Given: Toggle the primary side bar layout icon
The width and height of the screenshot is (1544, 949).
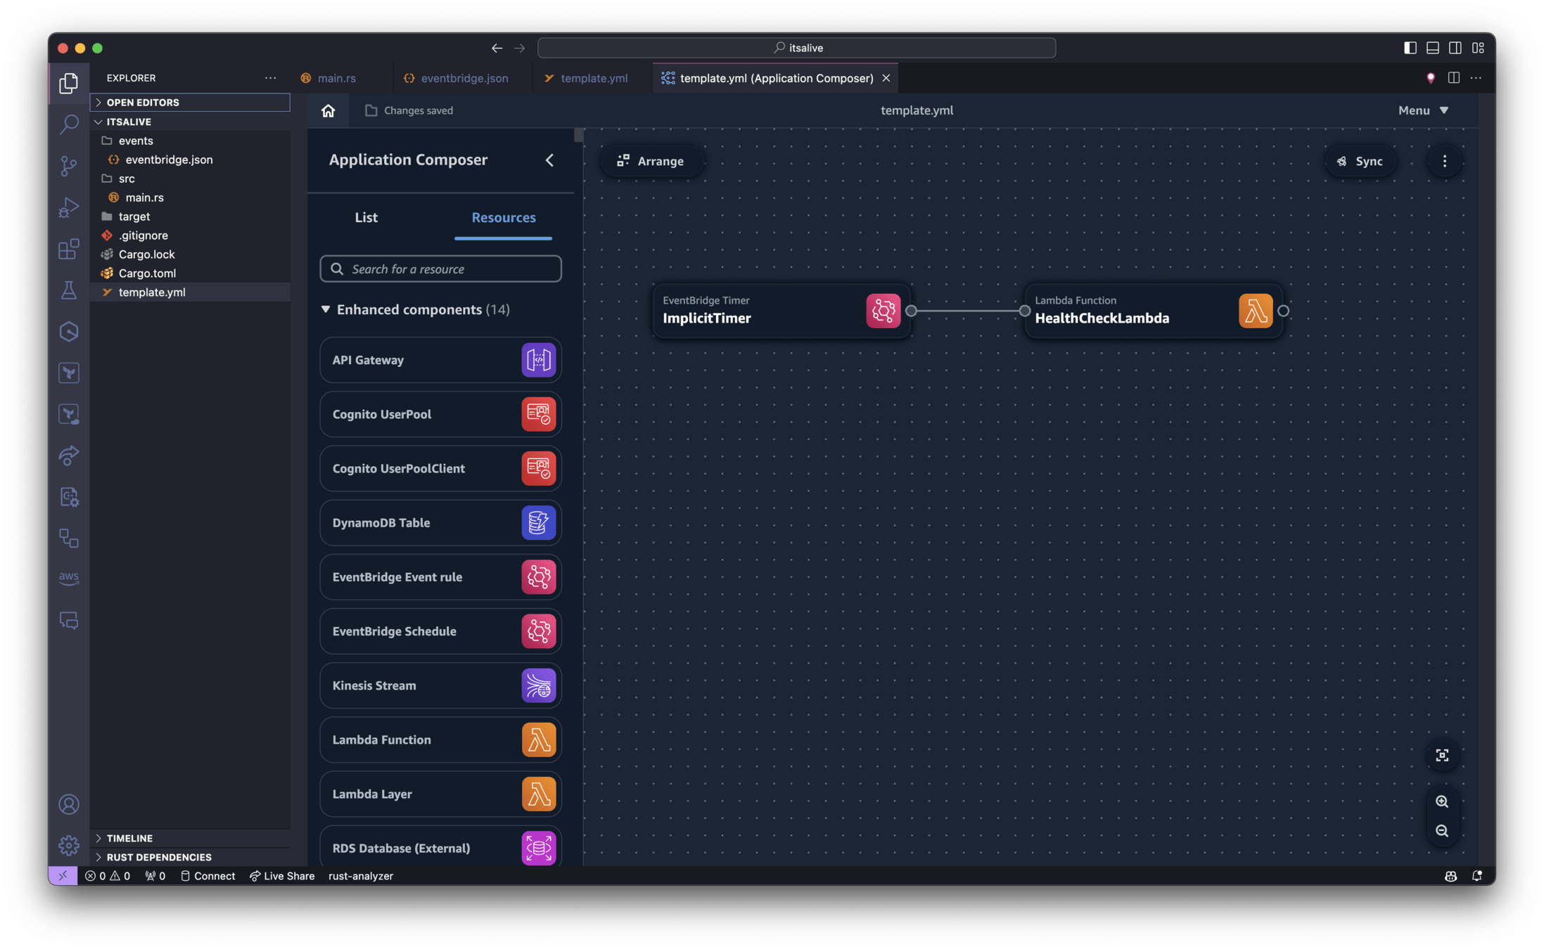Looking at the screenshot, I should click(1410, 48).
